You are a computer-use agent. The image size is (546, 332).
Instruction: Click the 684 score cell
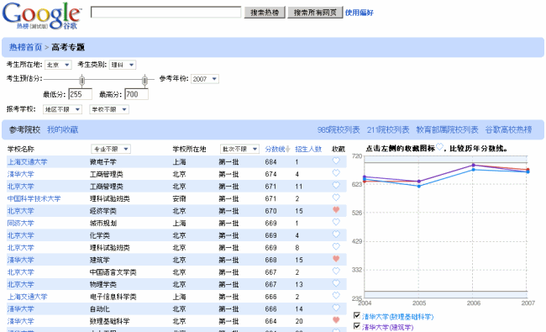270,161
